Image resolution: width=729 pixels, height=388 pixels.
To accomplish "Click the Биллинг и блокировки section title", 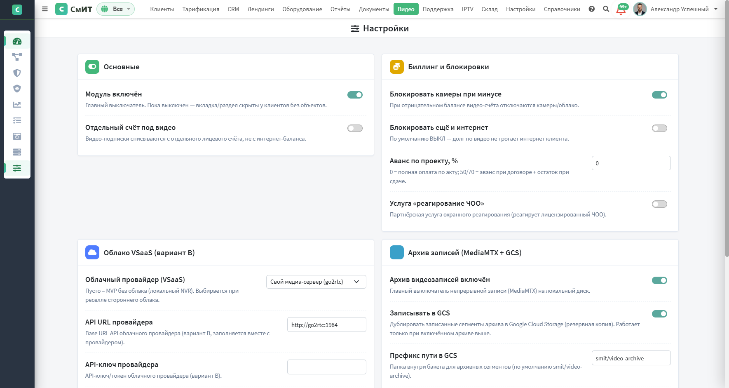I will click(x=448, y=67).
